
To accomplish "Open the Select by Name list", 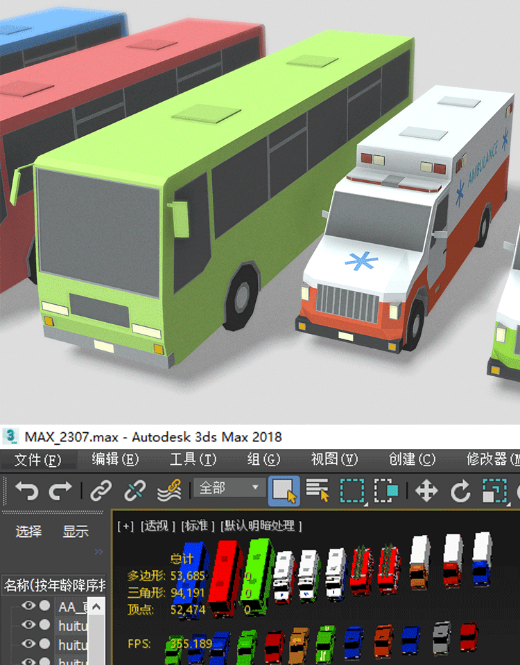I will pos(317,491).
